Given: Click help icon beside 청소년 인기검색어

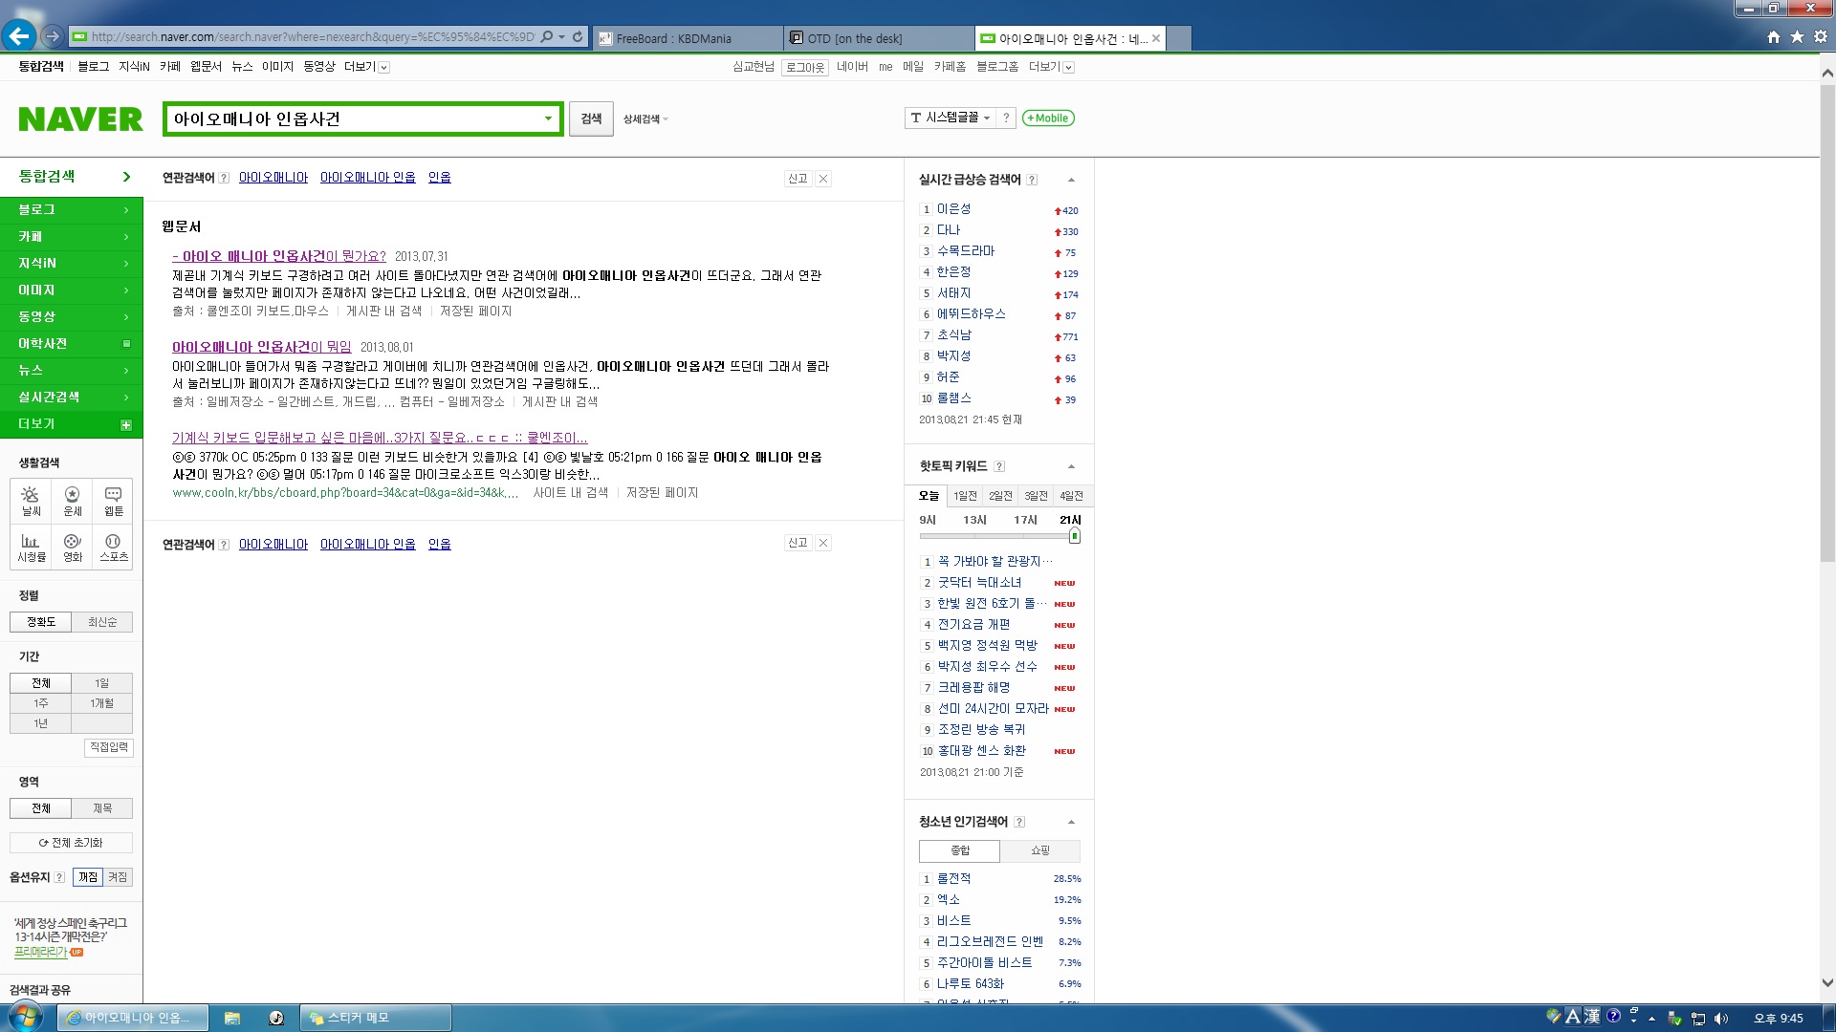Looking at the screenshot, I should (x=1019, y=822).
